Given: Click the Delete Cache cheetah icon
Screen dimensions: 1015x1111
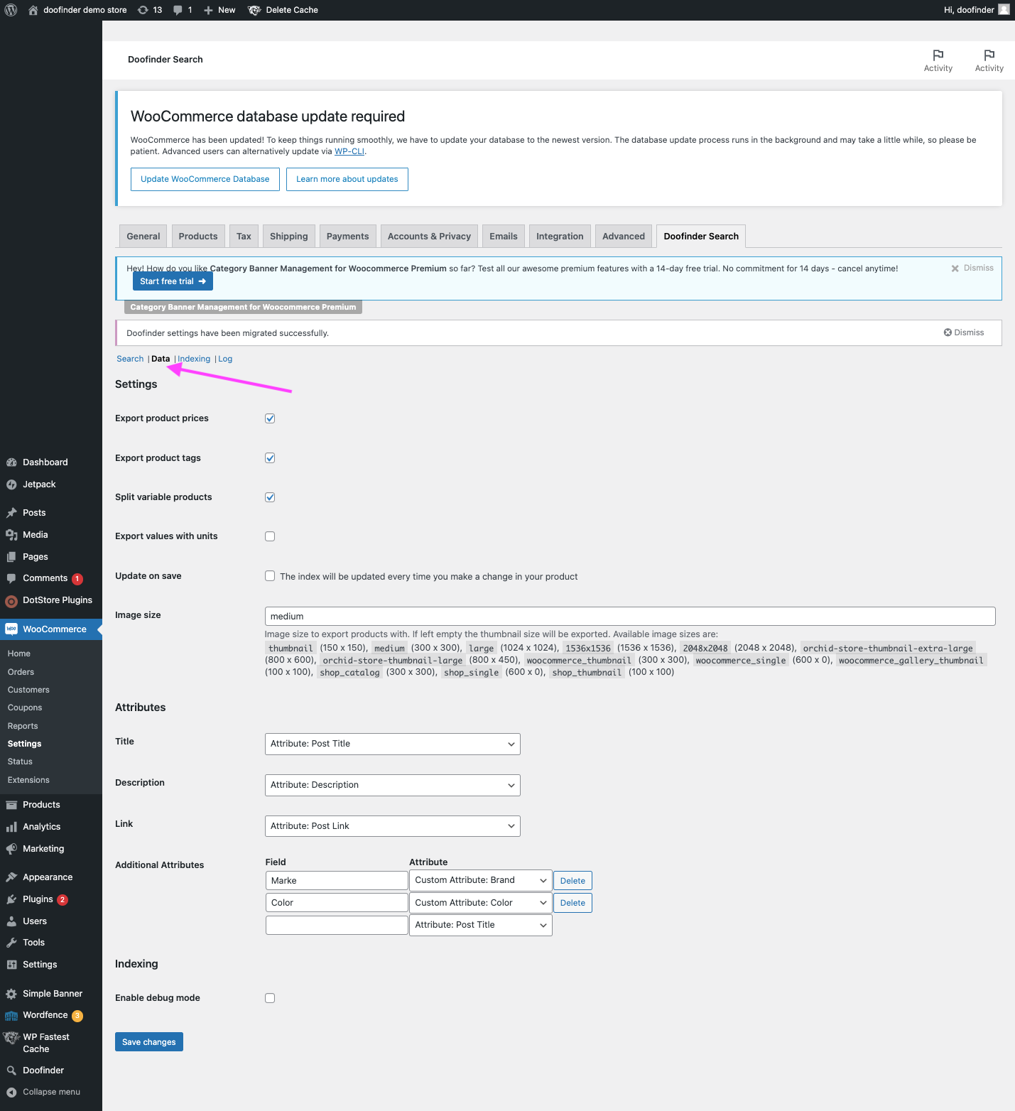Looking at the screenshot, I should [254, 10].
